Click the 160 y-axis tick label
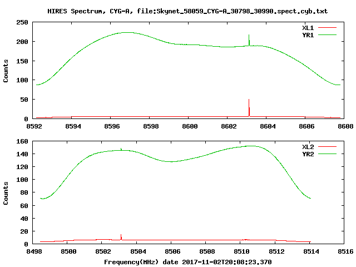This screenshot has height=267, width=356. (x=22, y=141)
